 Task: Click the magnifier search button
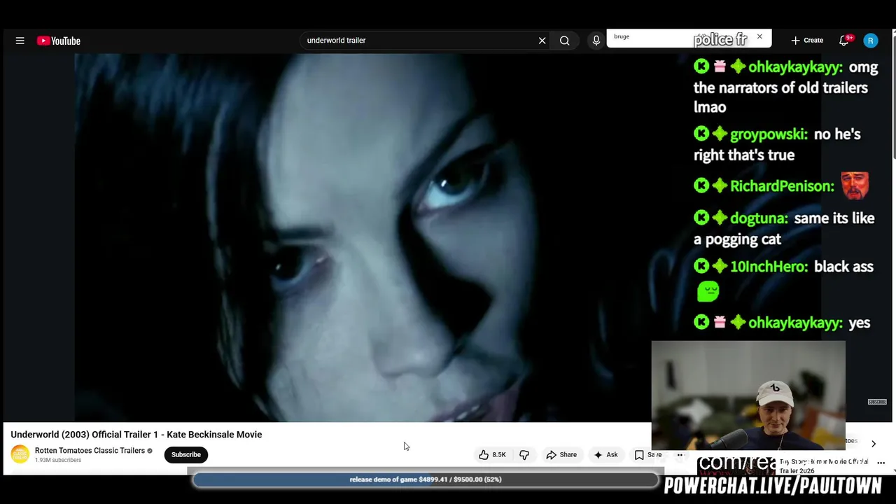coord(564,41)
